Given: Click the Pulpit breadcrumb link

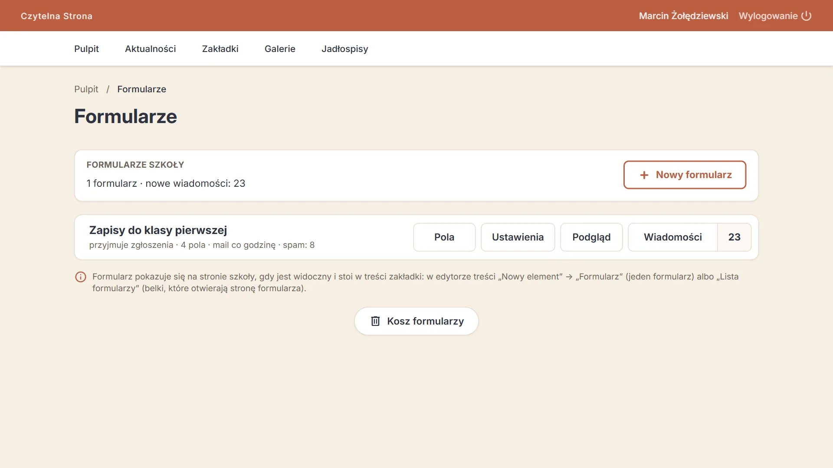Looking at the screenshot, I should [x=86, y=89].
